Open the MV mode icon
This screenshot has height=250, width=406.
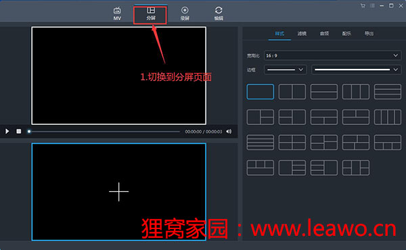point(117,14)
